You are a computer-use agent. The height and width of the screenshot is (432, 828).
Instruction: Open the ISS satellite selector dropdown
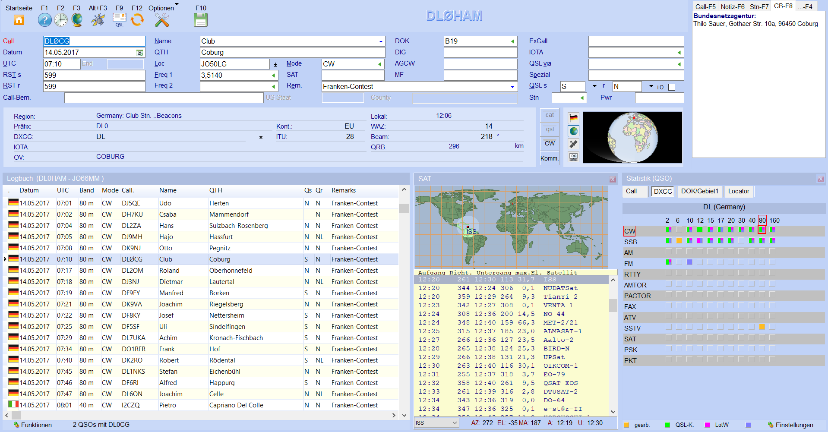click(x=455, y=423)
